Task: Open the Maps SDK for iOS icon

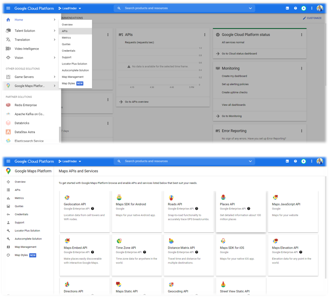Action: coord(223,241)
